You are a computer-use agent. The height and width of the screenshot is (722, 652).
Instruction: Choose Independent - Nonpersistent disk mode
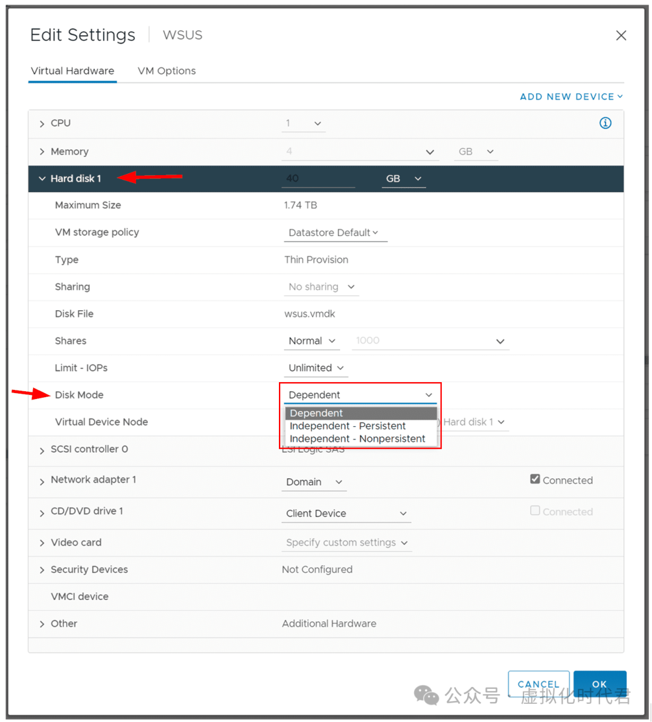tap(361, 439)
